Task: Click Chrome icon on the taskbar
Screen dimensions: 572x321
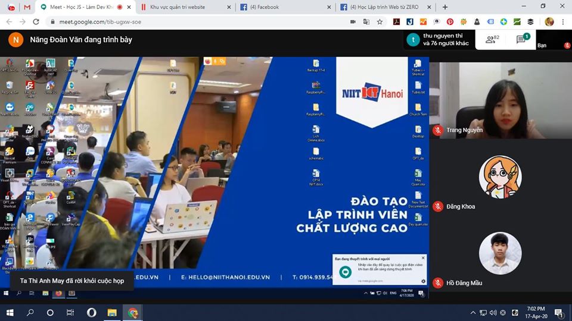Action: pos(133,313)
